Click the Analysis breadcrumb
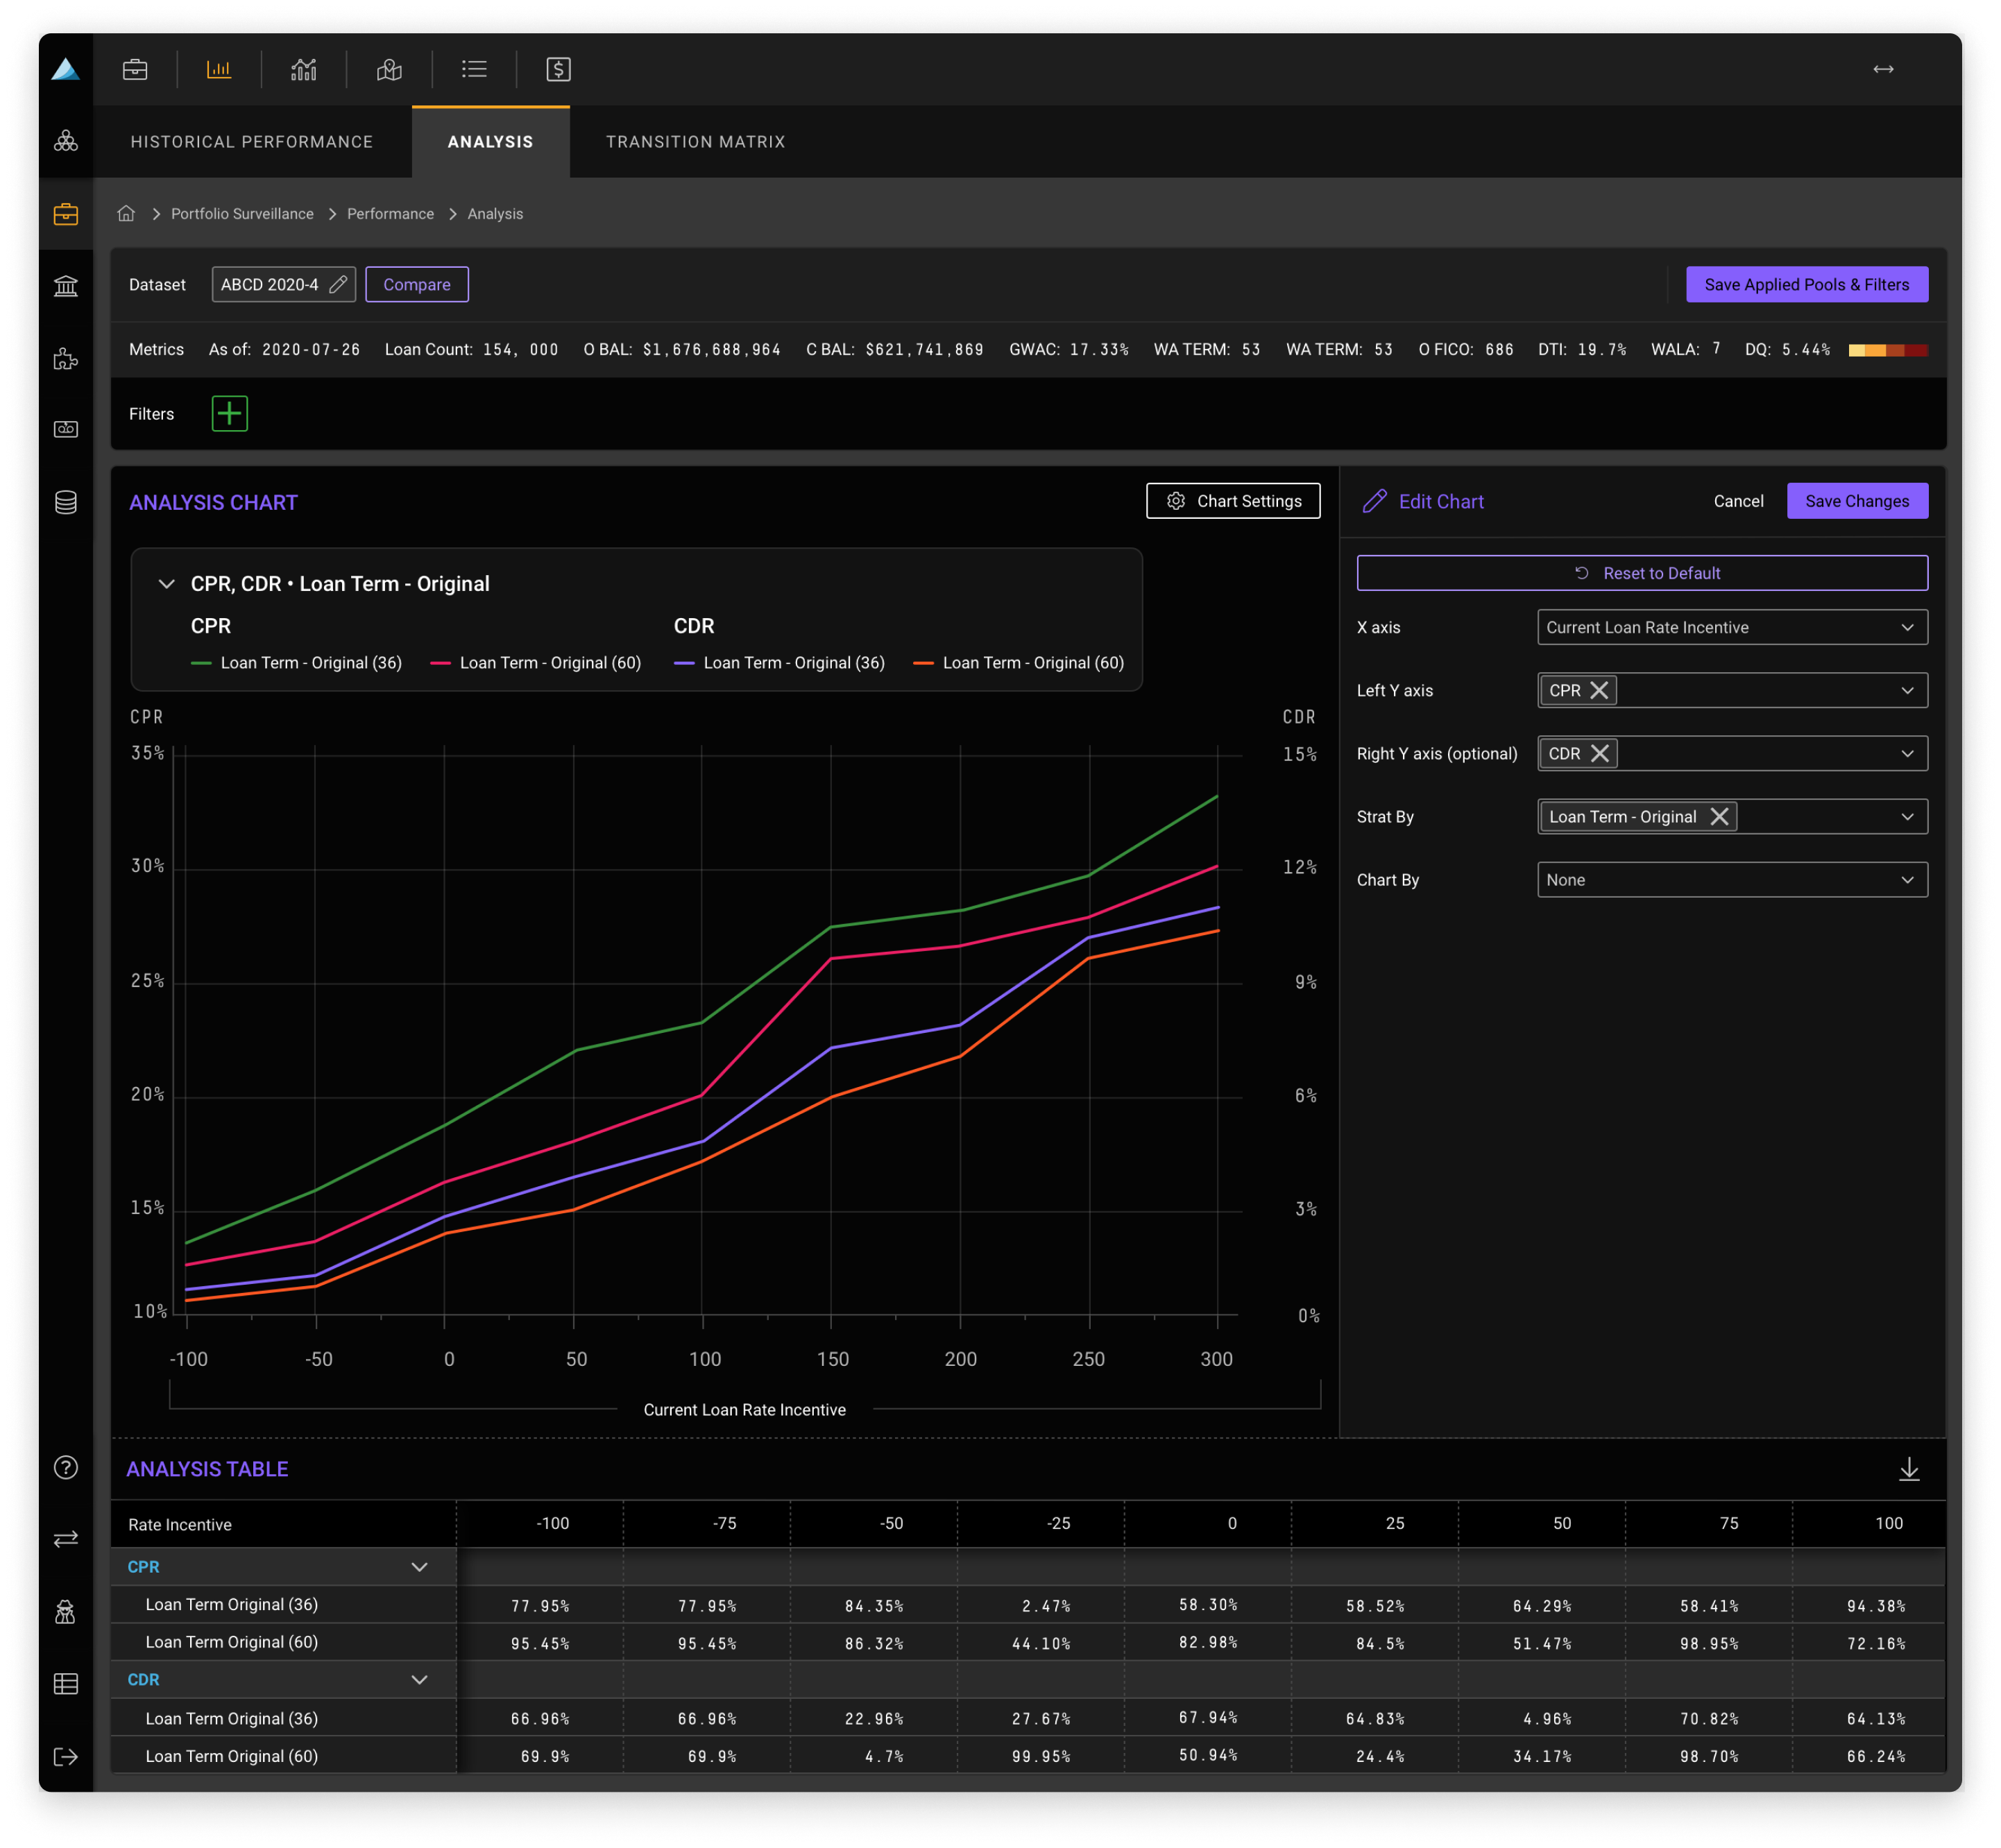The height and width of the screenshot is (1848, 2001). (x=495, y=213)
